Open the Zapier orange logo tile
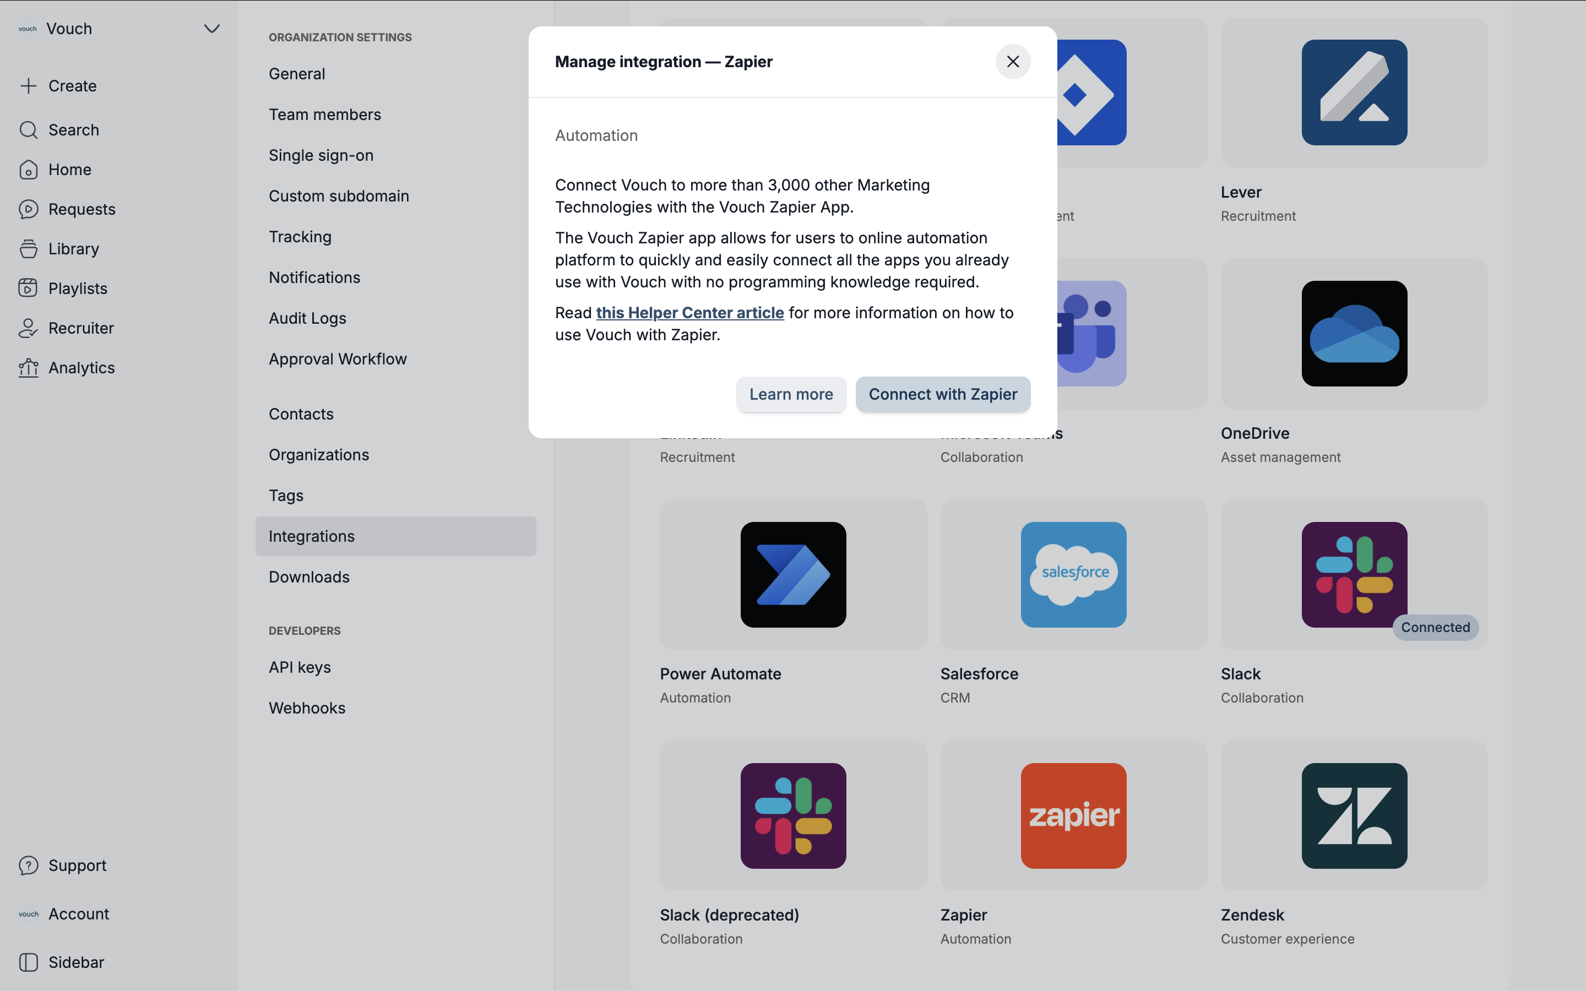The height and width of the screenshot is (991, 1586). click(x=1073, y=815)
